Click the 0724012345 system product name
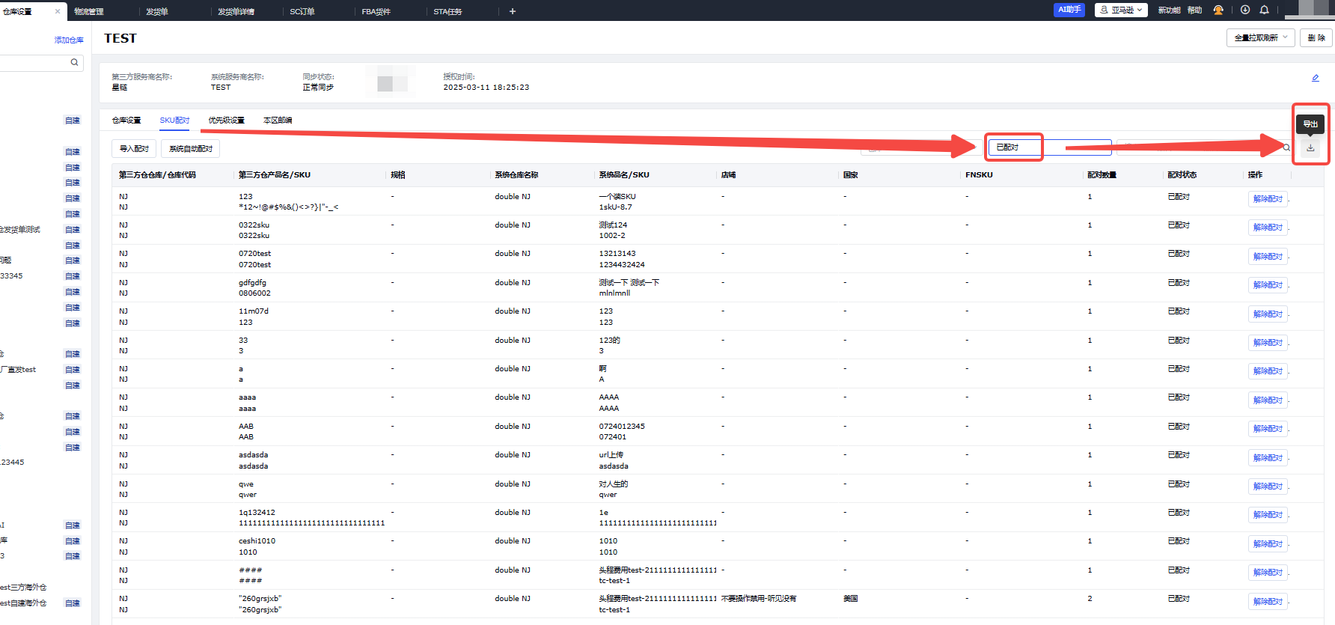 click(622, 427)
